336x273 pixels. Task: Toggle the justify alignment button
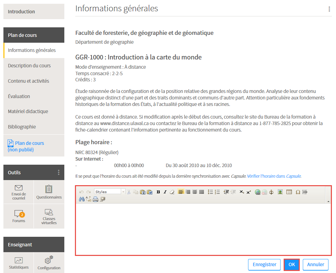pos(202,192)
